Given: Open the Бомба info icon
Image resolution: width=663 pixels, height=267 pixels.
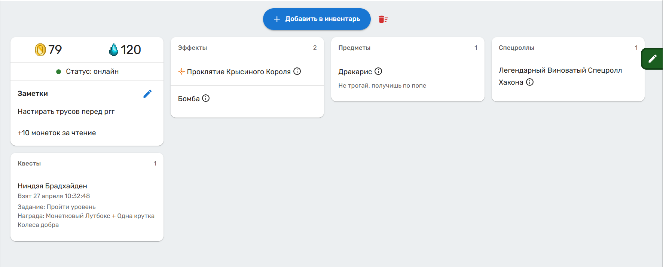Looking at the screenshot, I should coord(206,98).
